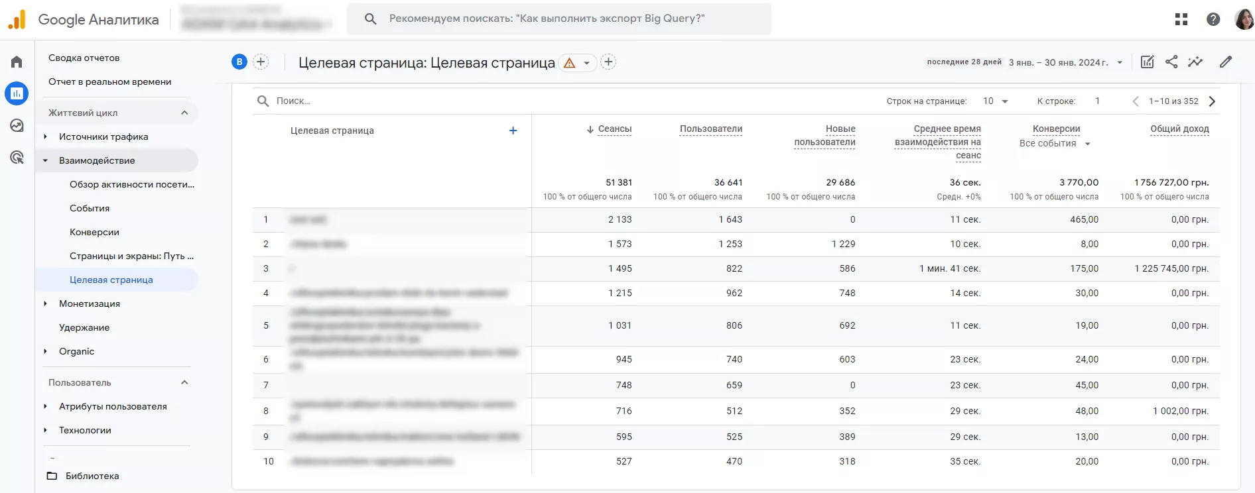
Task: Go to the previous page of rows
Action: (x=1136, y=101)
